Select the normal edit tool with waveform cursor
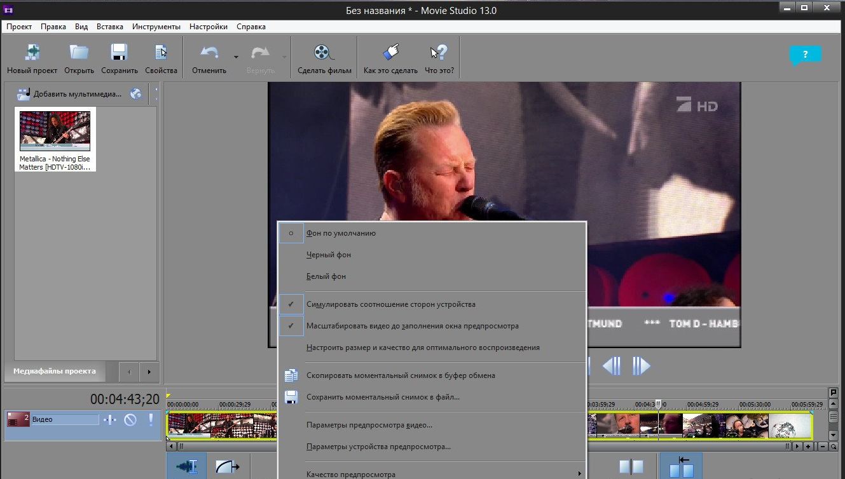The height and width of the screenshot is (479, 845). (x=187, y=466)
